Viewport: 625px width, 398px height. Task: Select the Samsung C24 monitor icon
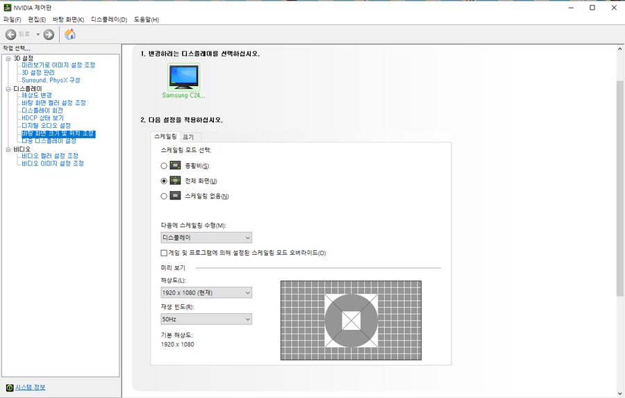[183, 77]
